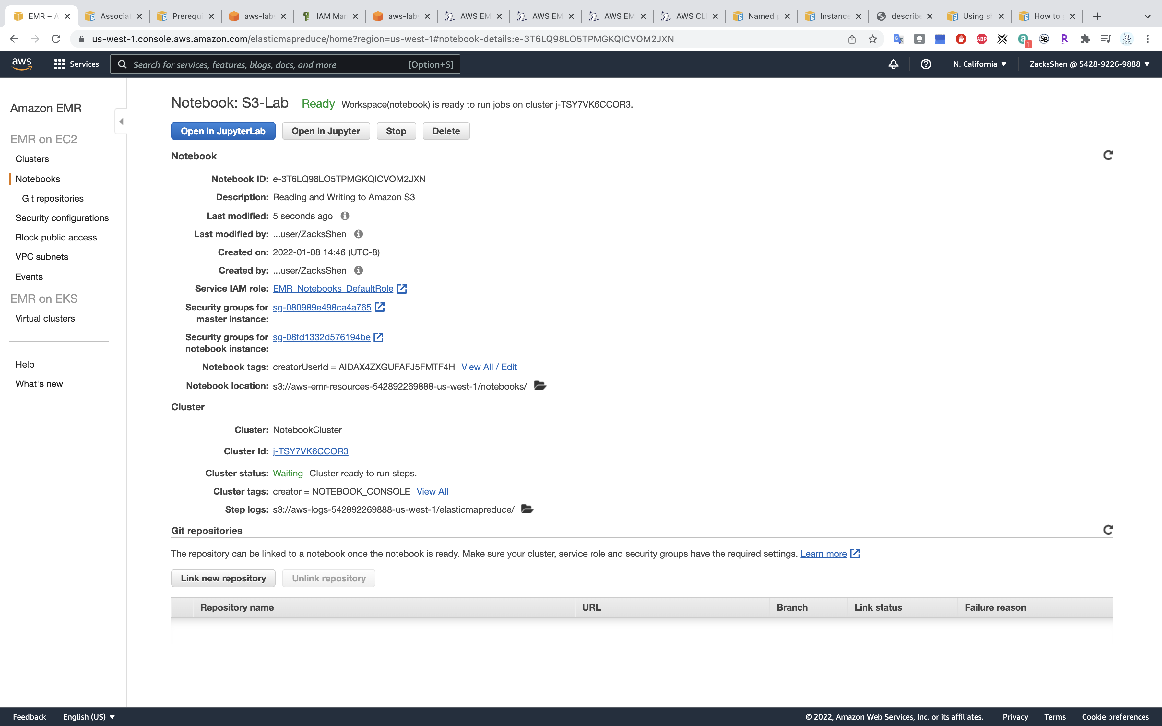Image resolution: width=1162 pixels, height=726 pixels.
Task: Click Open in JupyterLab button
Action: (x=223, y=131)
